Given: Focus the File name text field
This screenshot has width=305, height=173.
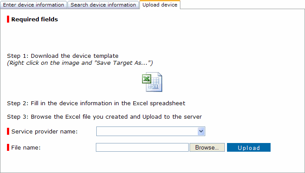Looking at the screenshot, I should click(142, 147).
